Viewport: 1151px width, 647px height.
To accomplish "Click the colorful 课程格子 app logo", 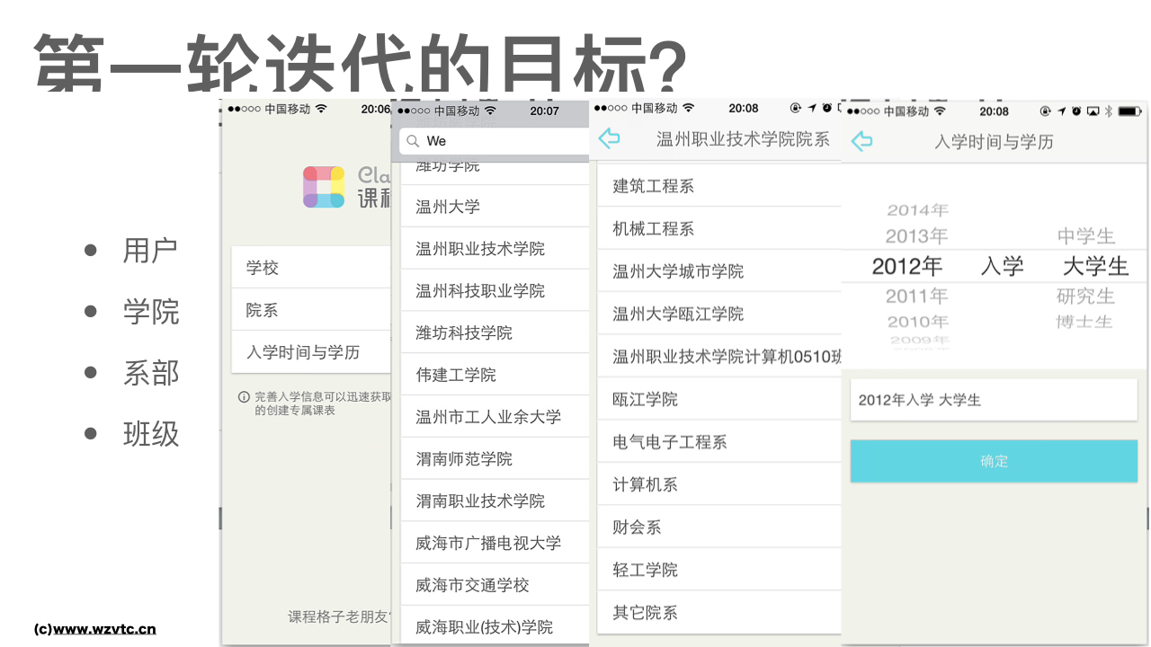I will 324,187.
